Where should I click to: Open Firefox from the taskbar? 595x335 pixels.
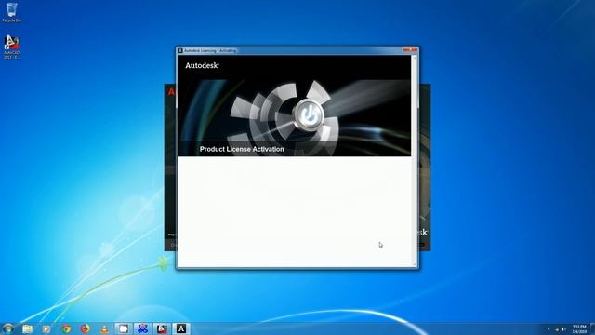[x=85, y=328]
